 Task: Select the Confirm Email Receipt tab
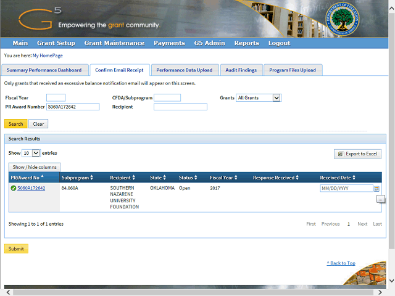tap(119, 70)
